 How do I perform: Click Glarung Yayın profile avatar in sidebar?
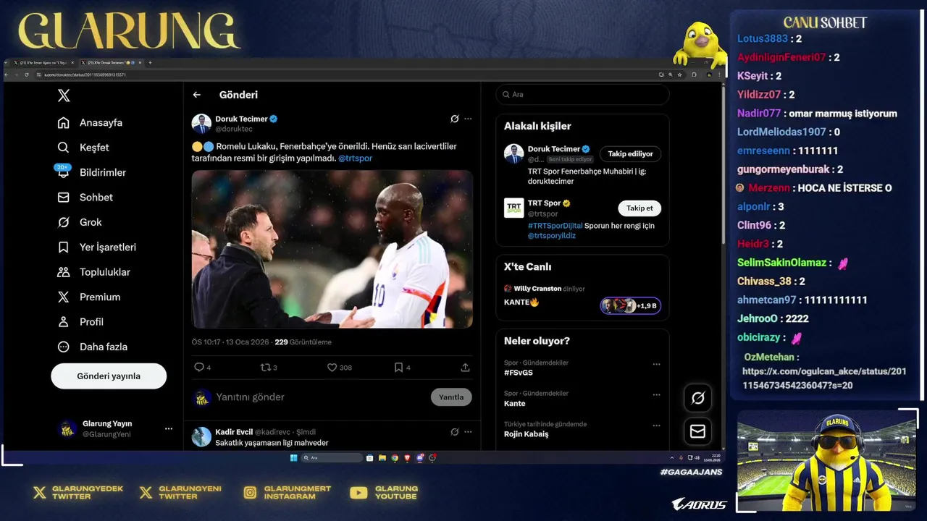[x=67, y=429]
